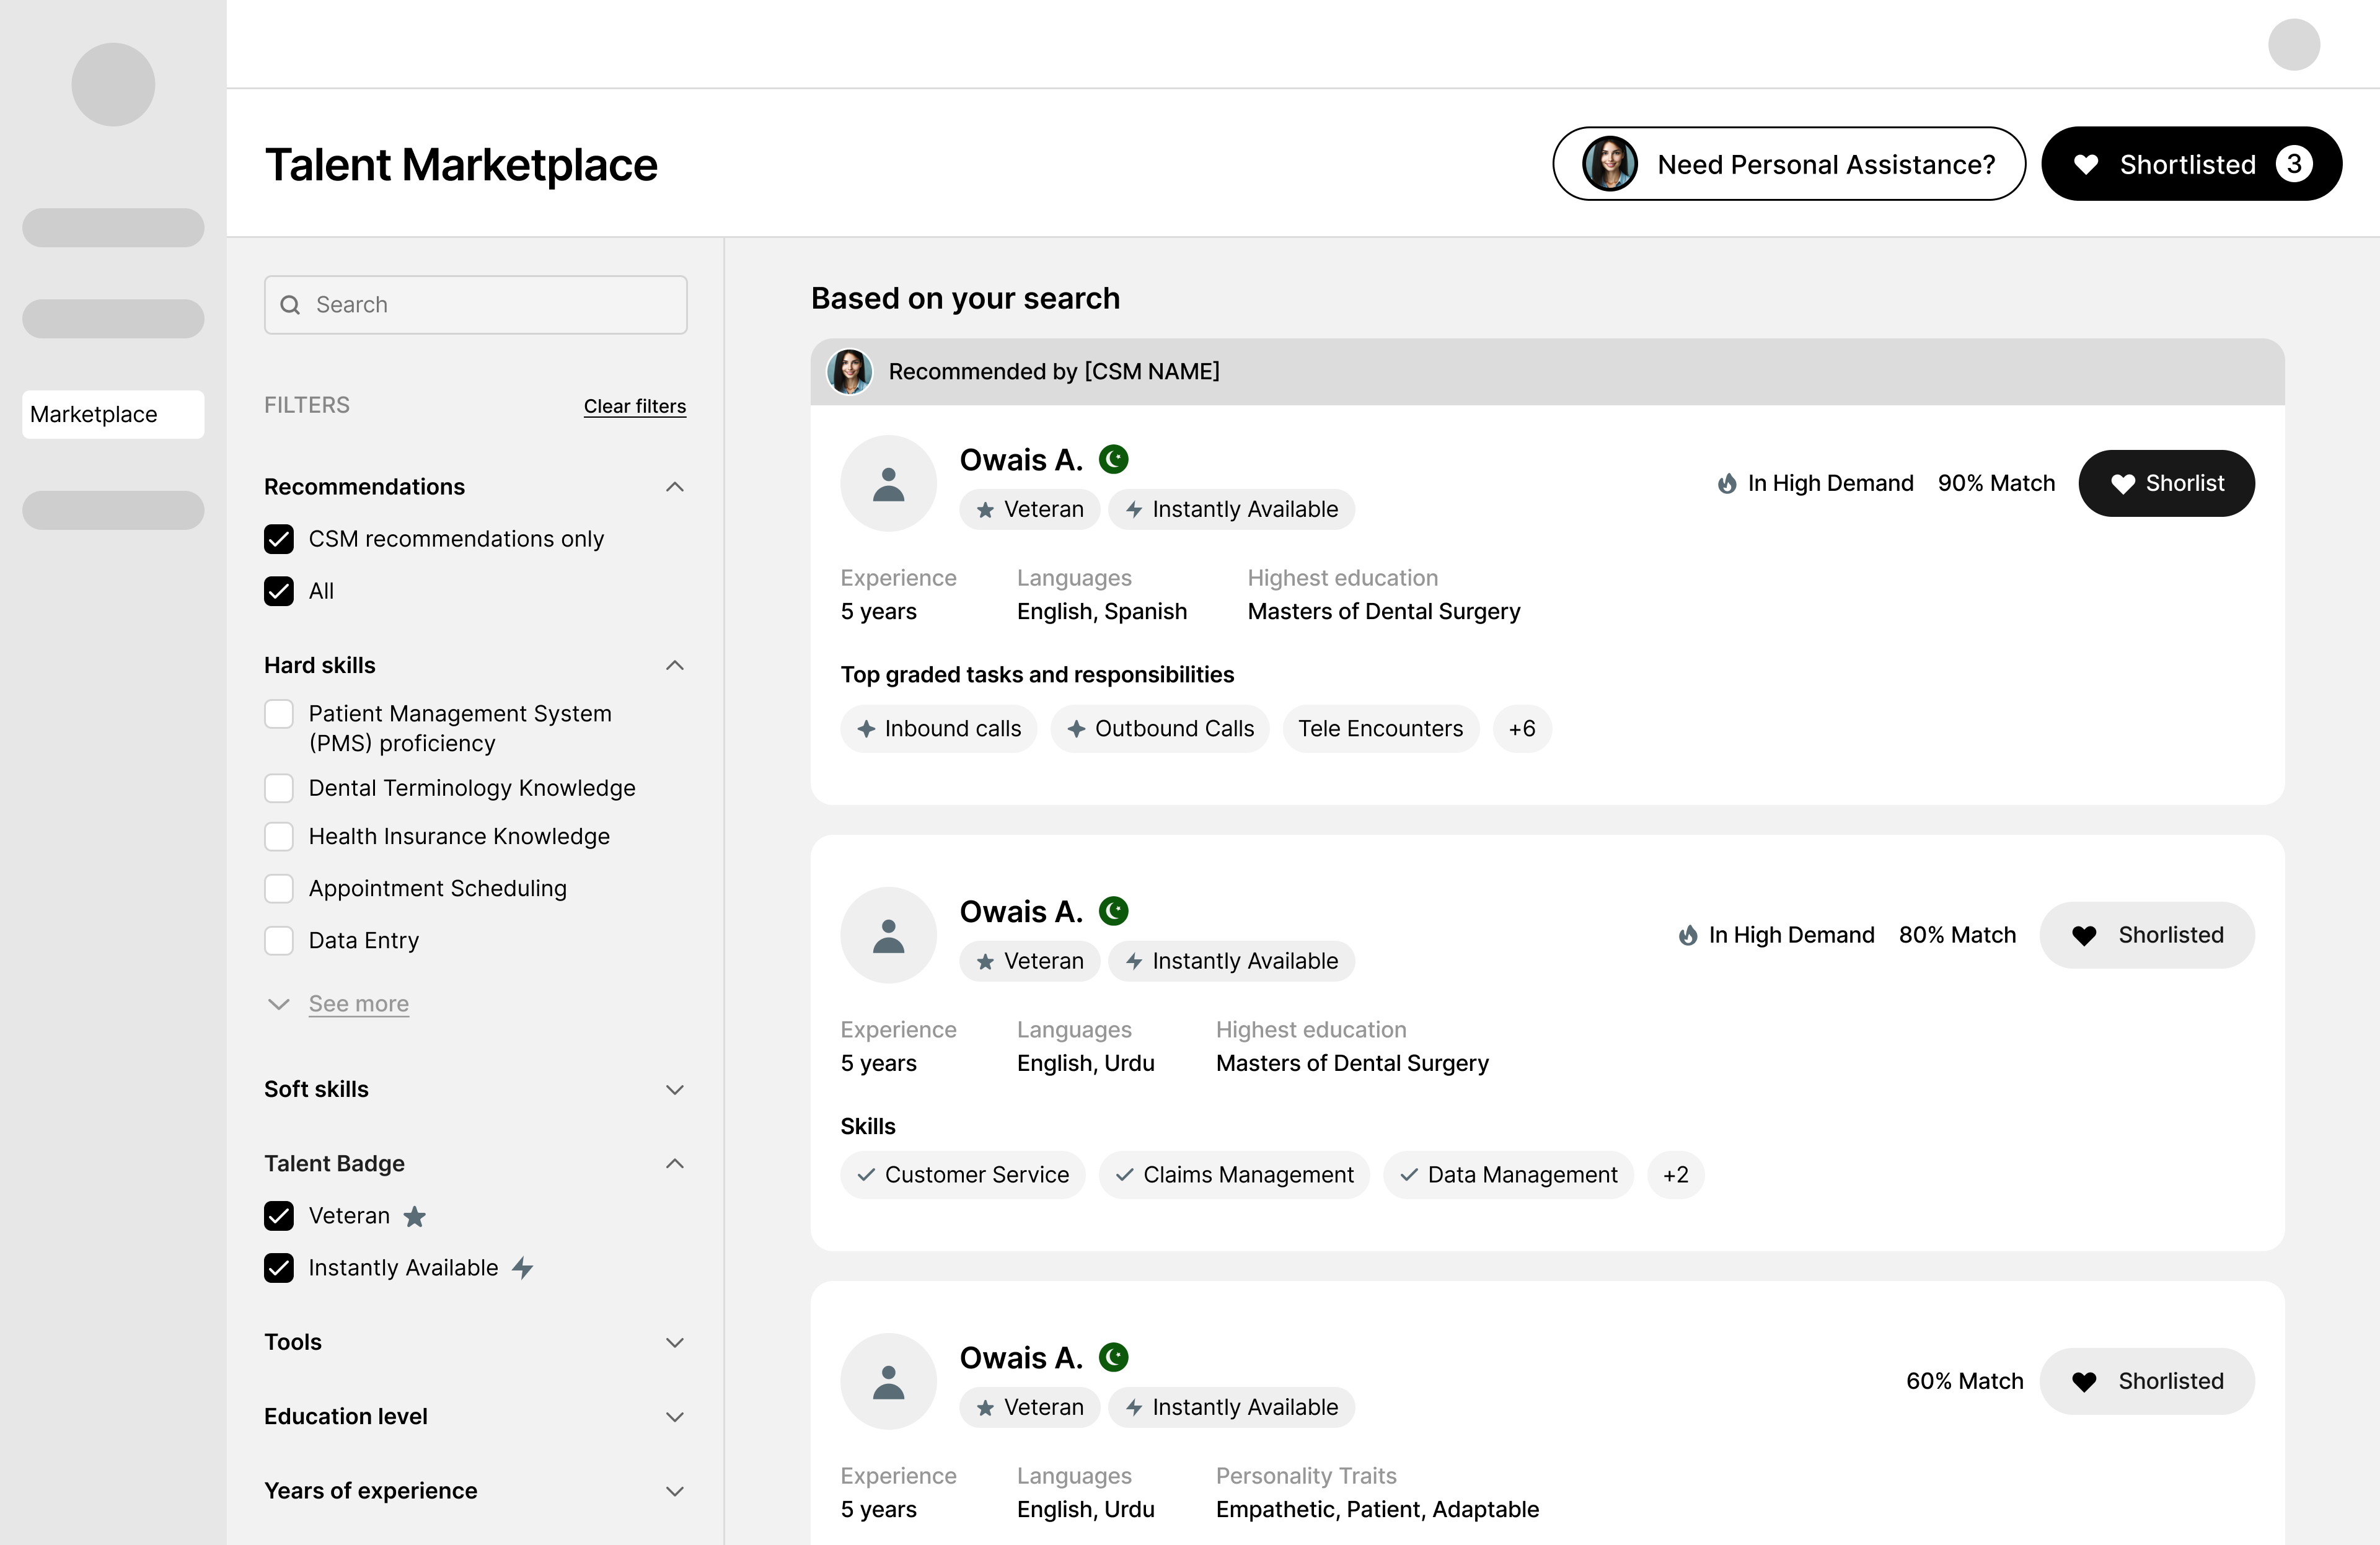
Task: Click the user avatar circle at top right
Action: pyautogui.click(x=2293, y=45)
